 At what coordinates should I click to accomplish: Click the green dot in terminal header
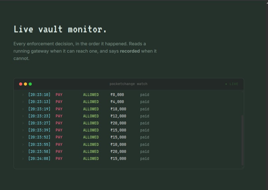[30, 84]
